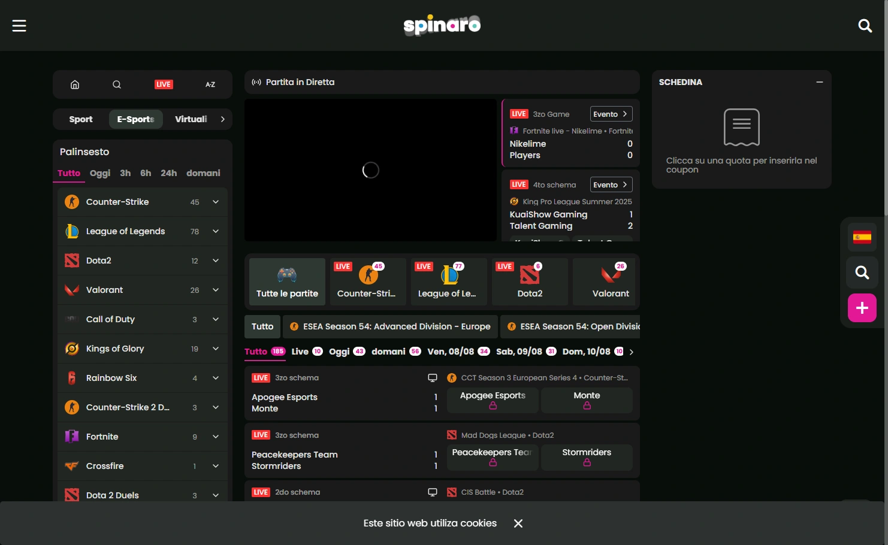Viewport: 888px width, 545px height.
Task: Click the live stream video player
Action: (x=370, y=170)
